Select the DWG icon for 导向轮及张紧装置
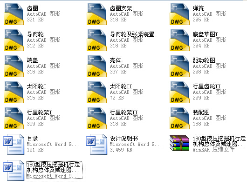Screen dimensions: 247x185 pyautogui.click(x=97, y=40)
